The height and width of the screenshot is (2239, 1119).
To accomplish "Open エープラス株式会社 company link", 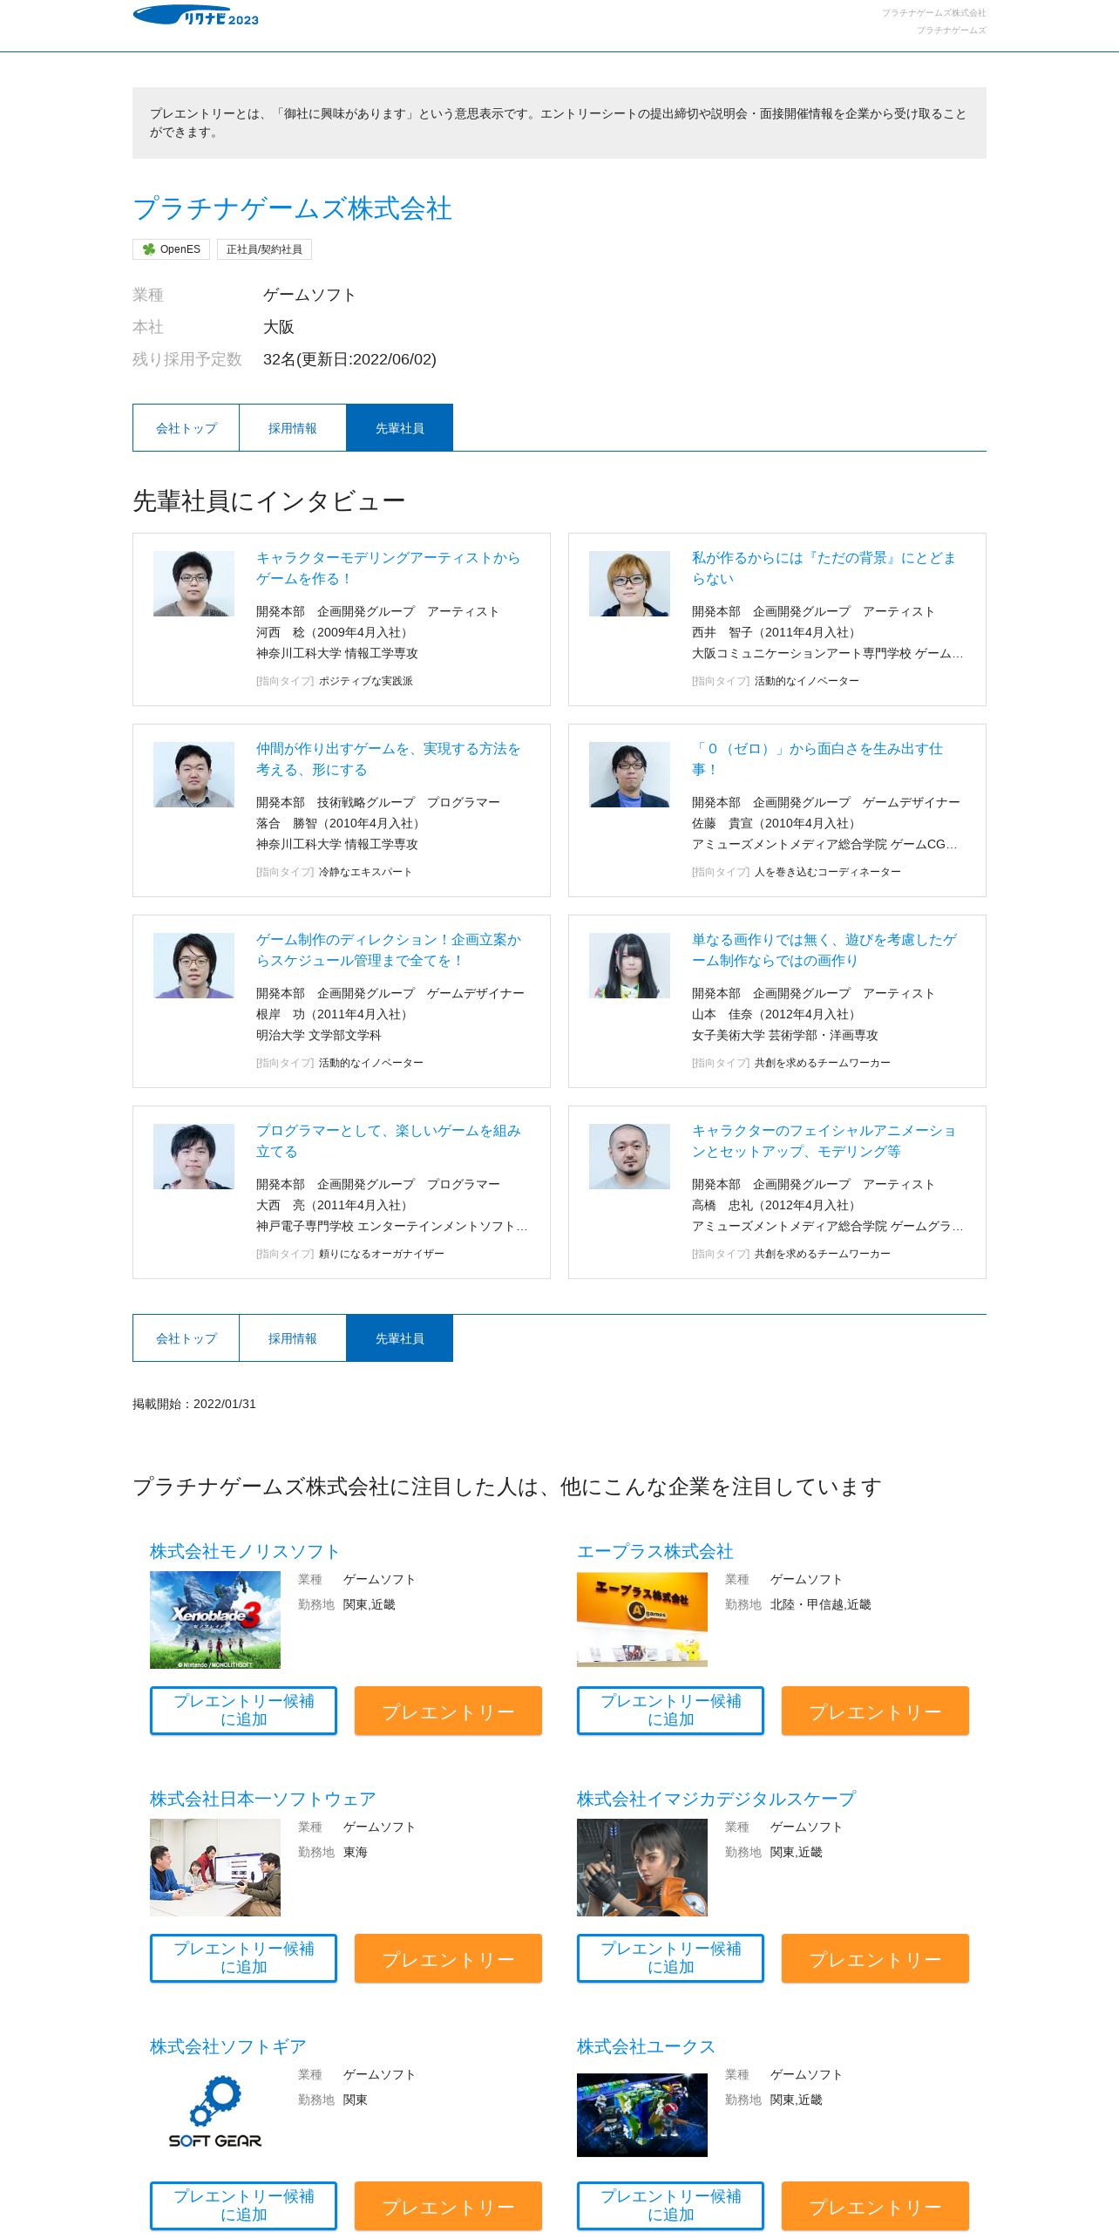I will click(x=655, y=1552).
